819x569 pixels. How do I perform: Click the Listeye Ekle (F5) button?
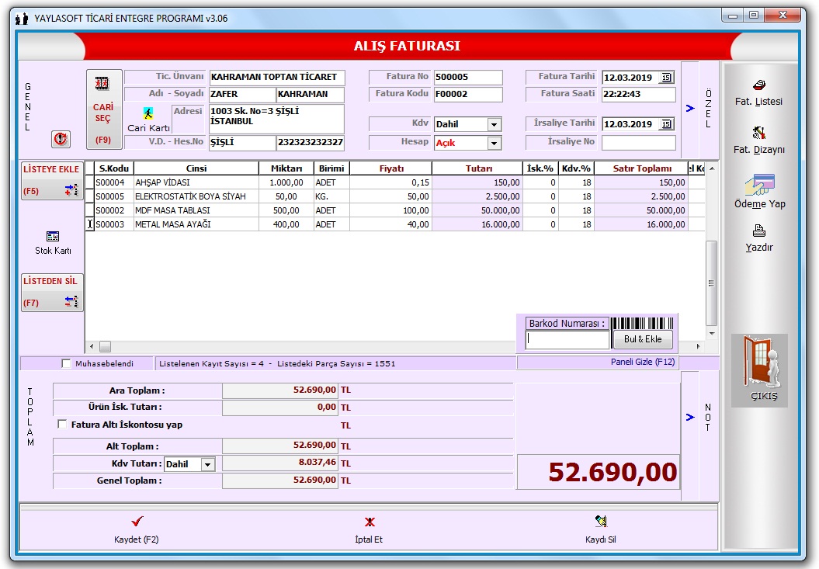click(x=52, y=180)
